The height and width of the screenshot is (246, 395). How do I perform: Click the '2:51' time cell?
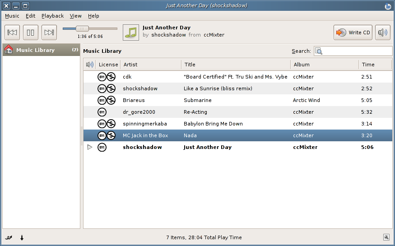point(367,77)
